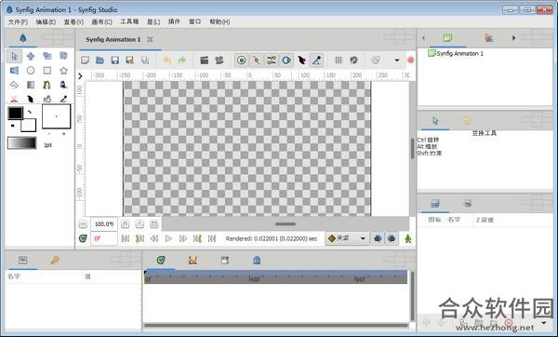
Task: Select the Scale tool
Action: [x=47, y=56]
